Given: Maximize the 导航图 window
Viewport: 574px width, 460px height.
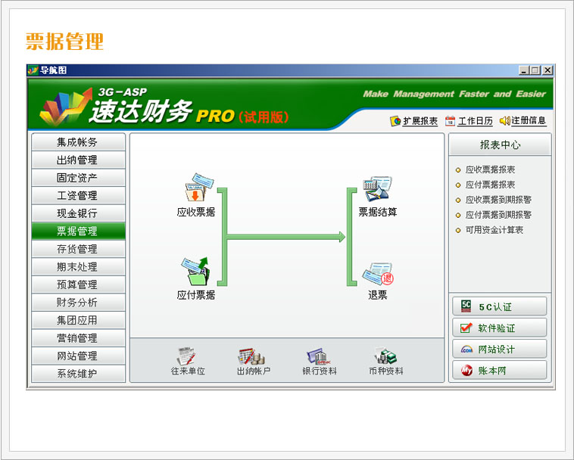Looking at the screenshot, I should pyautogui.click(x=535, y=70).
